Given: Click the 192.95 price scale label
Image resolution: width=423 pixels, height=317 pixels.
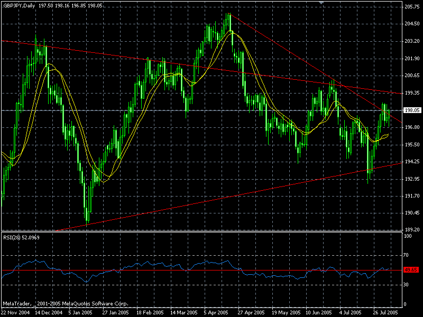Looking at the screenshot, I should [412, 179].
